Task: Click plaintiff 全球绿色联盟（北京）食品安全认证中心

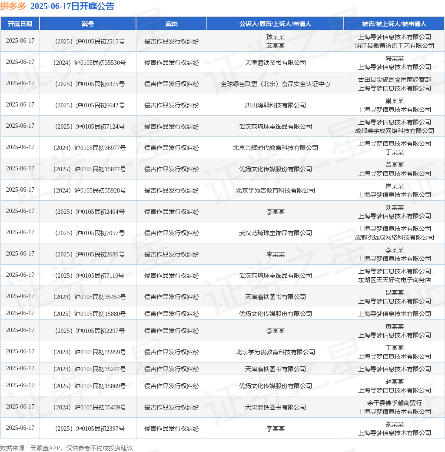Action: (276, 83)
